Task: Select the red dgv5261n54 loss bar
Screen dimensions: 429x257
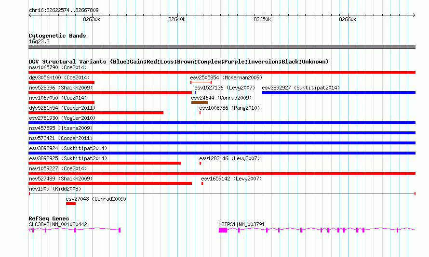Action: pyautogui.click(x=96, y=113)
